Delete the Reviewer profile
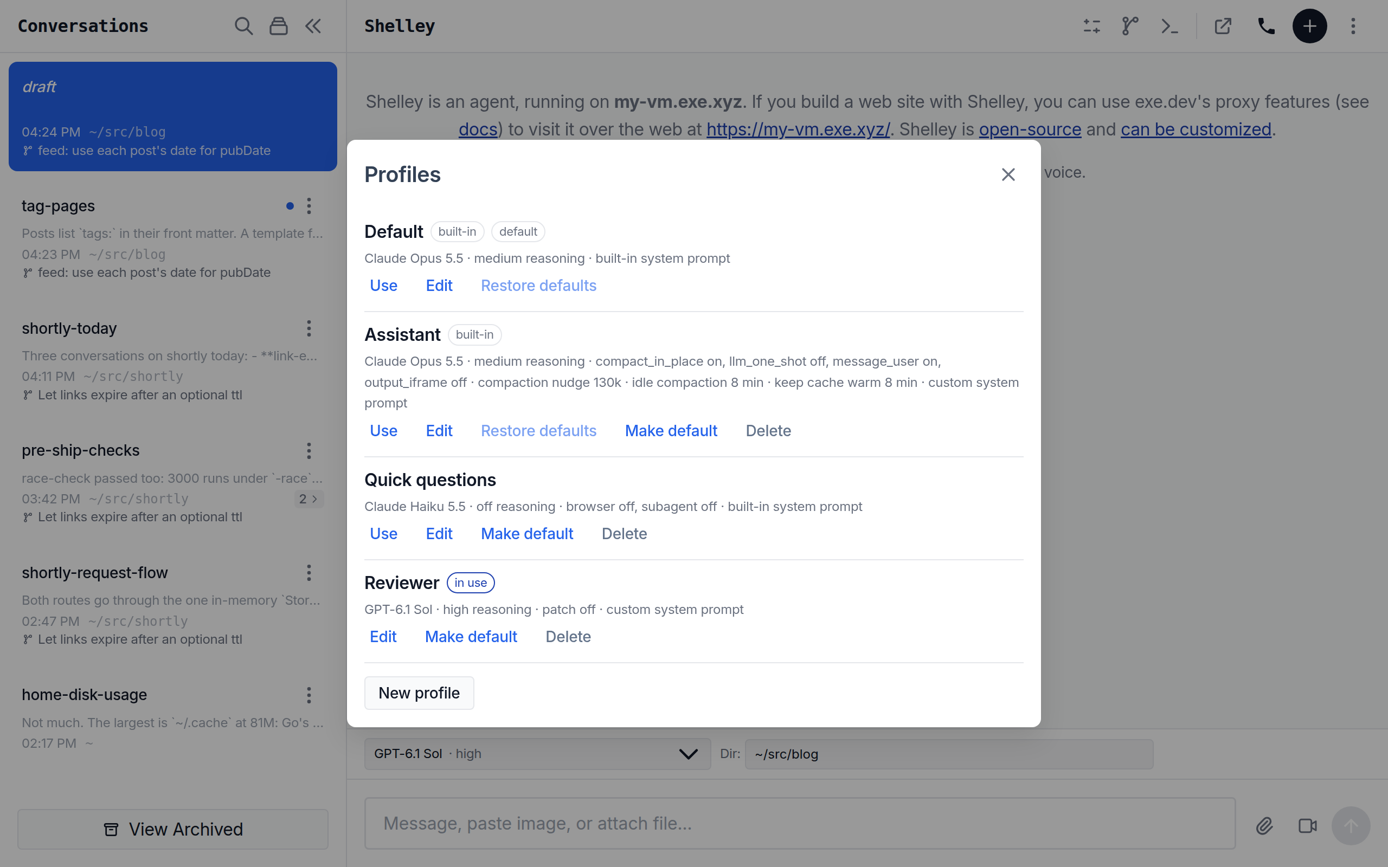This screenshot has height=867, width=1388. pos(568,637)
